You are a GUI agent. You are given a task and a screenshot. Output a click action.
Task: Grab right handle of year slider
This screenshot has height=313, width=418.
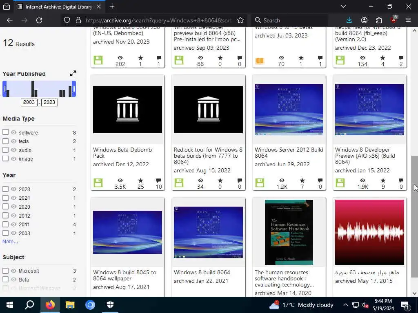[x=74, y=89]
